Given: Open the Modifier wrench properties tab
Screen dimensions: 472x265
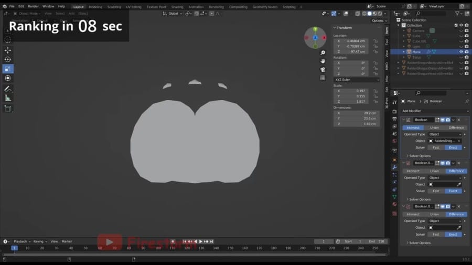Looking at the screenshot, I should (x=394, y=168).
